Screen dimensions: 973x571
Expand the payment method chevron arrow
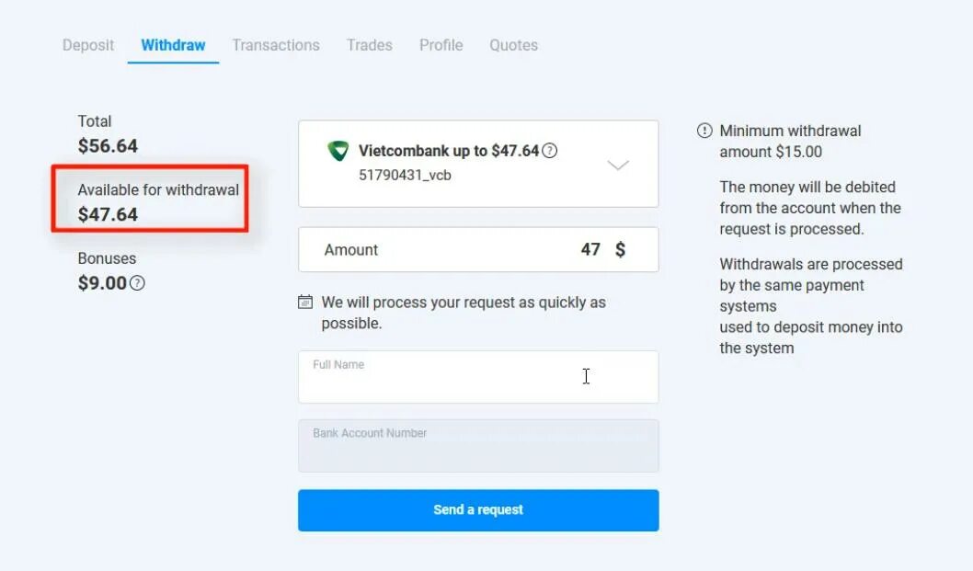(x=618, y=165)
